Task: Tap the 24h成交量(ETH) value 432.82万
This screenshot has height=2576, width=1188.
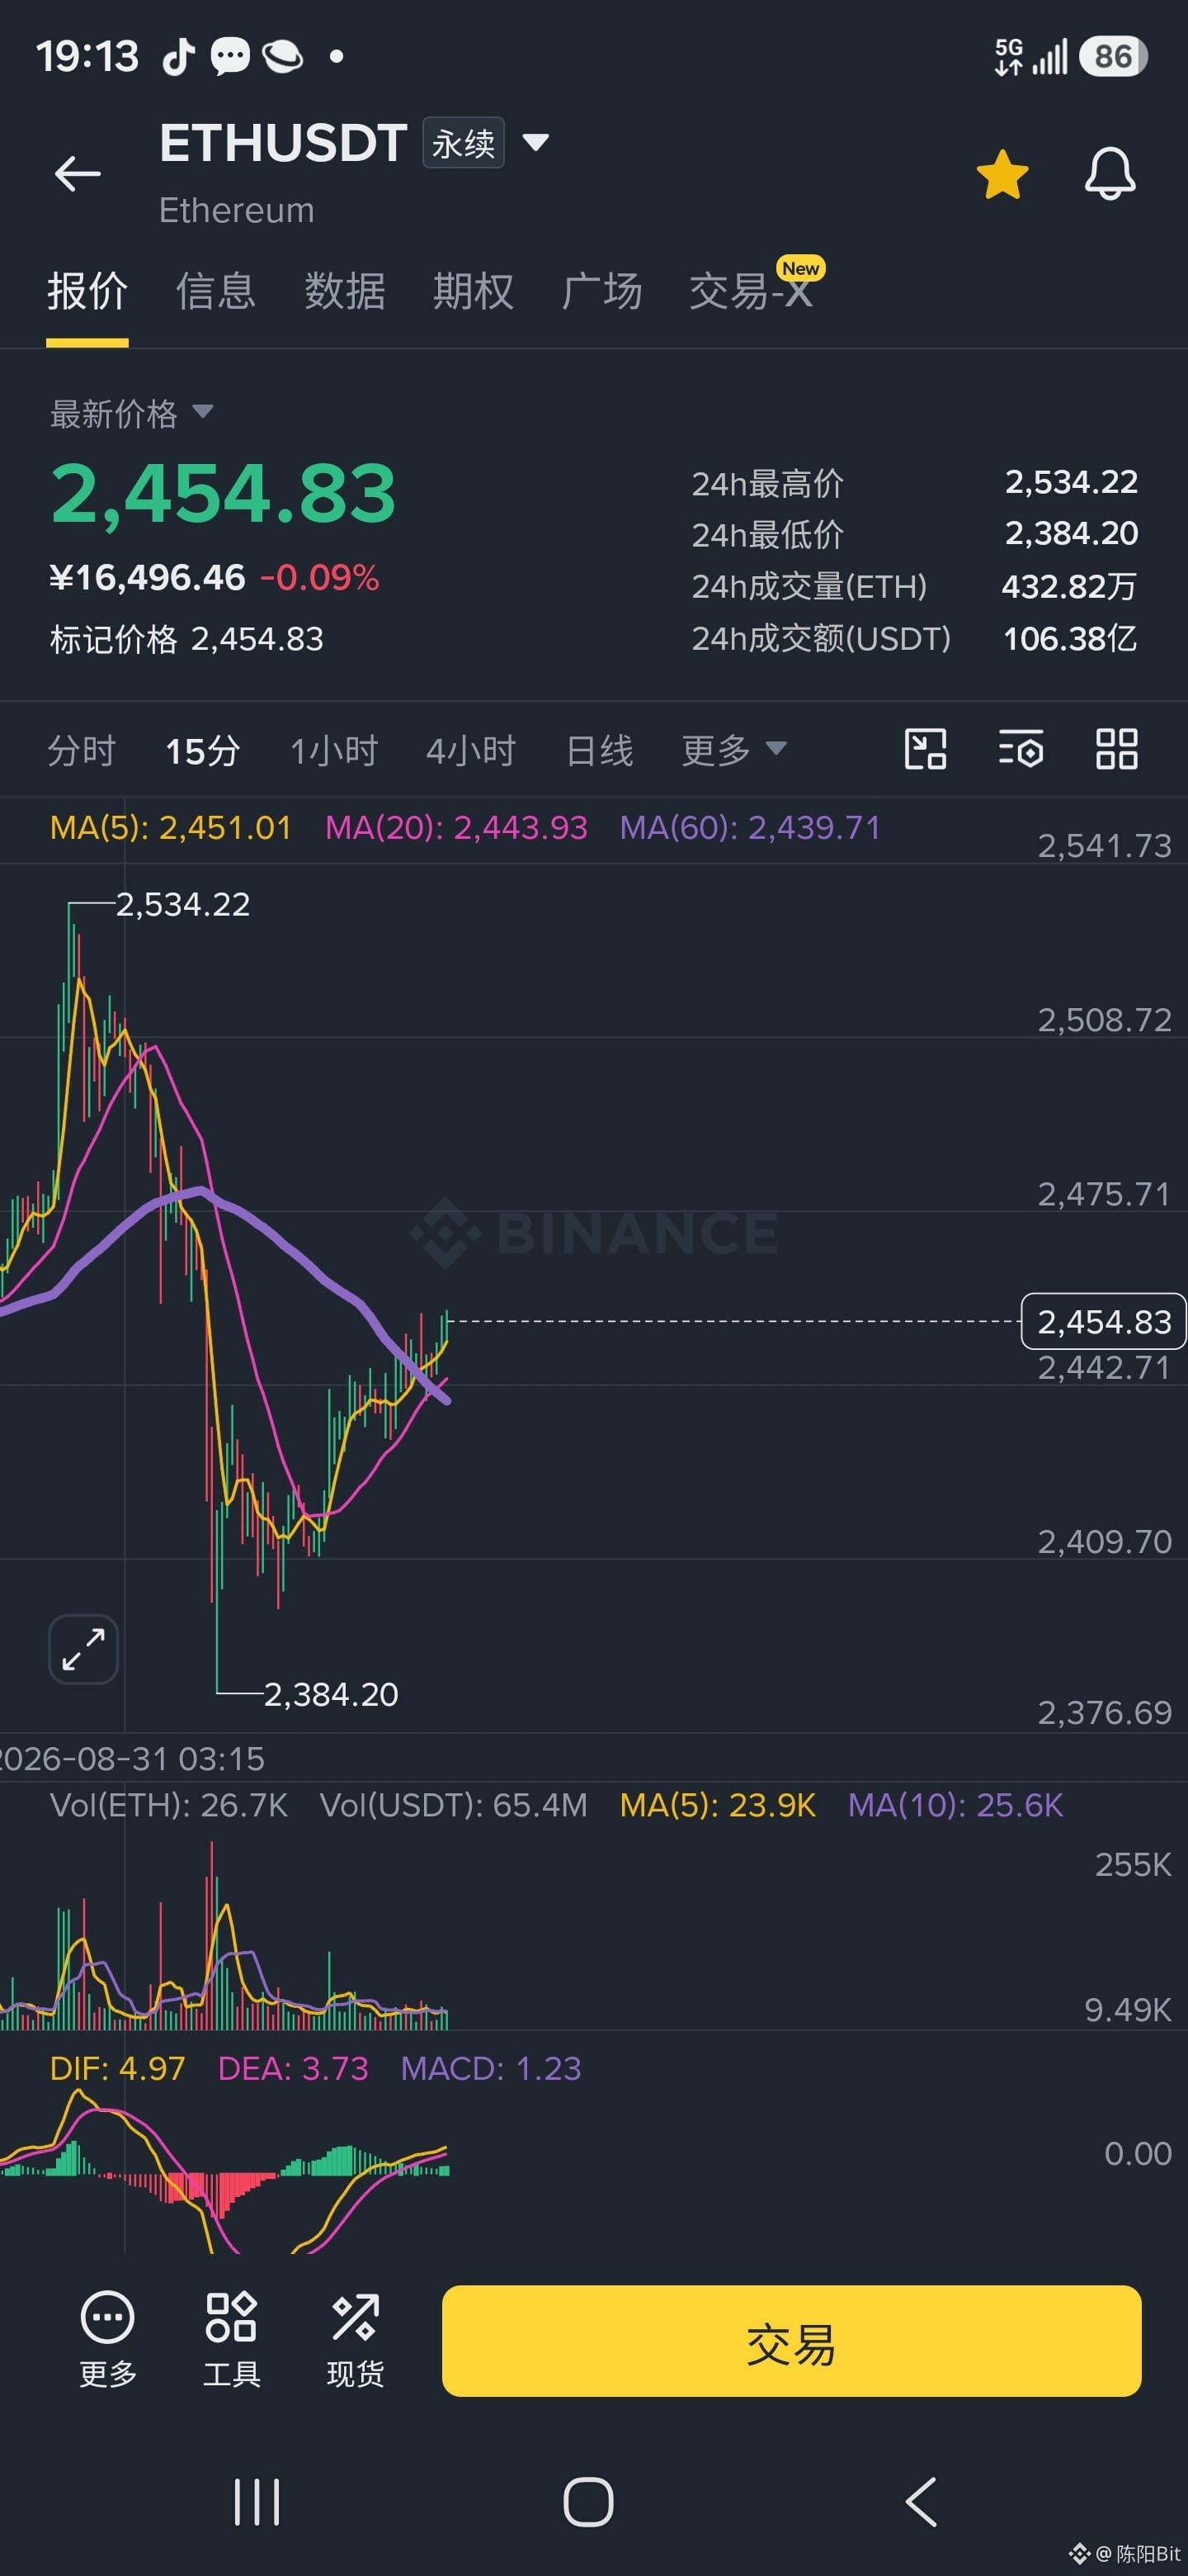Action: (x=1069, y=586)
